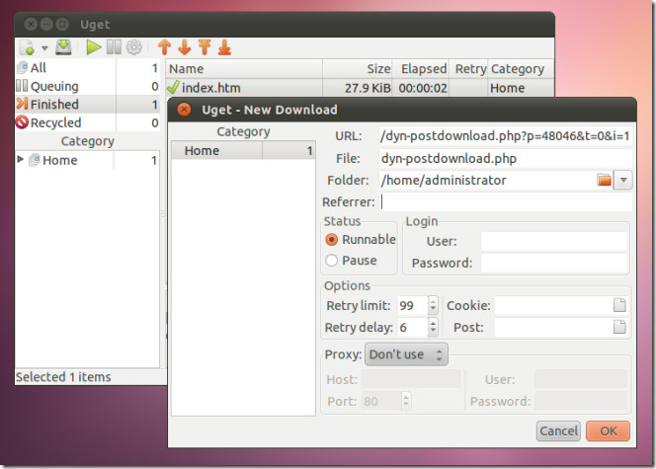Click the Category column header in download list
Screen dimensions: 656x469
(521, 68)
